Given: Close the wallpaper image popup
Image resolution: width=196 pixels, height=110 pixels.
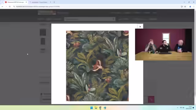Looking at the screenshot, I should (x=140, y=27).
